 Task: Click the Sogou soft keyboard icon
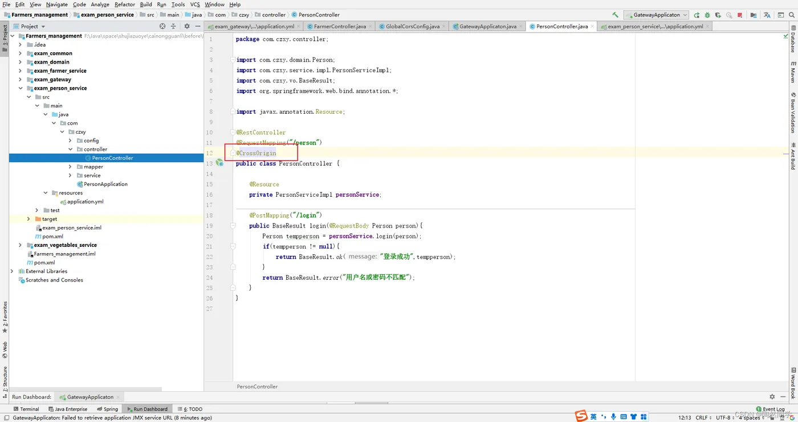pyautogui.click(x=624, y=417)
